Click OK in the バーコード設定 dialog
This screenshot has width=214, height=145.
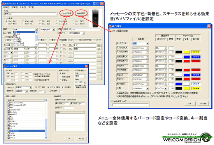[69, 139]
